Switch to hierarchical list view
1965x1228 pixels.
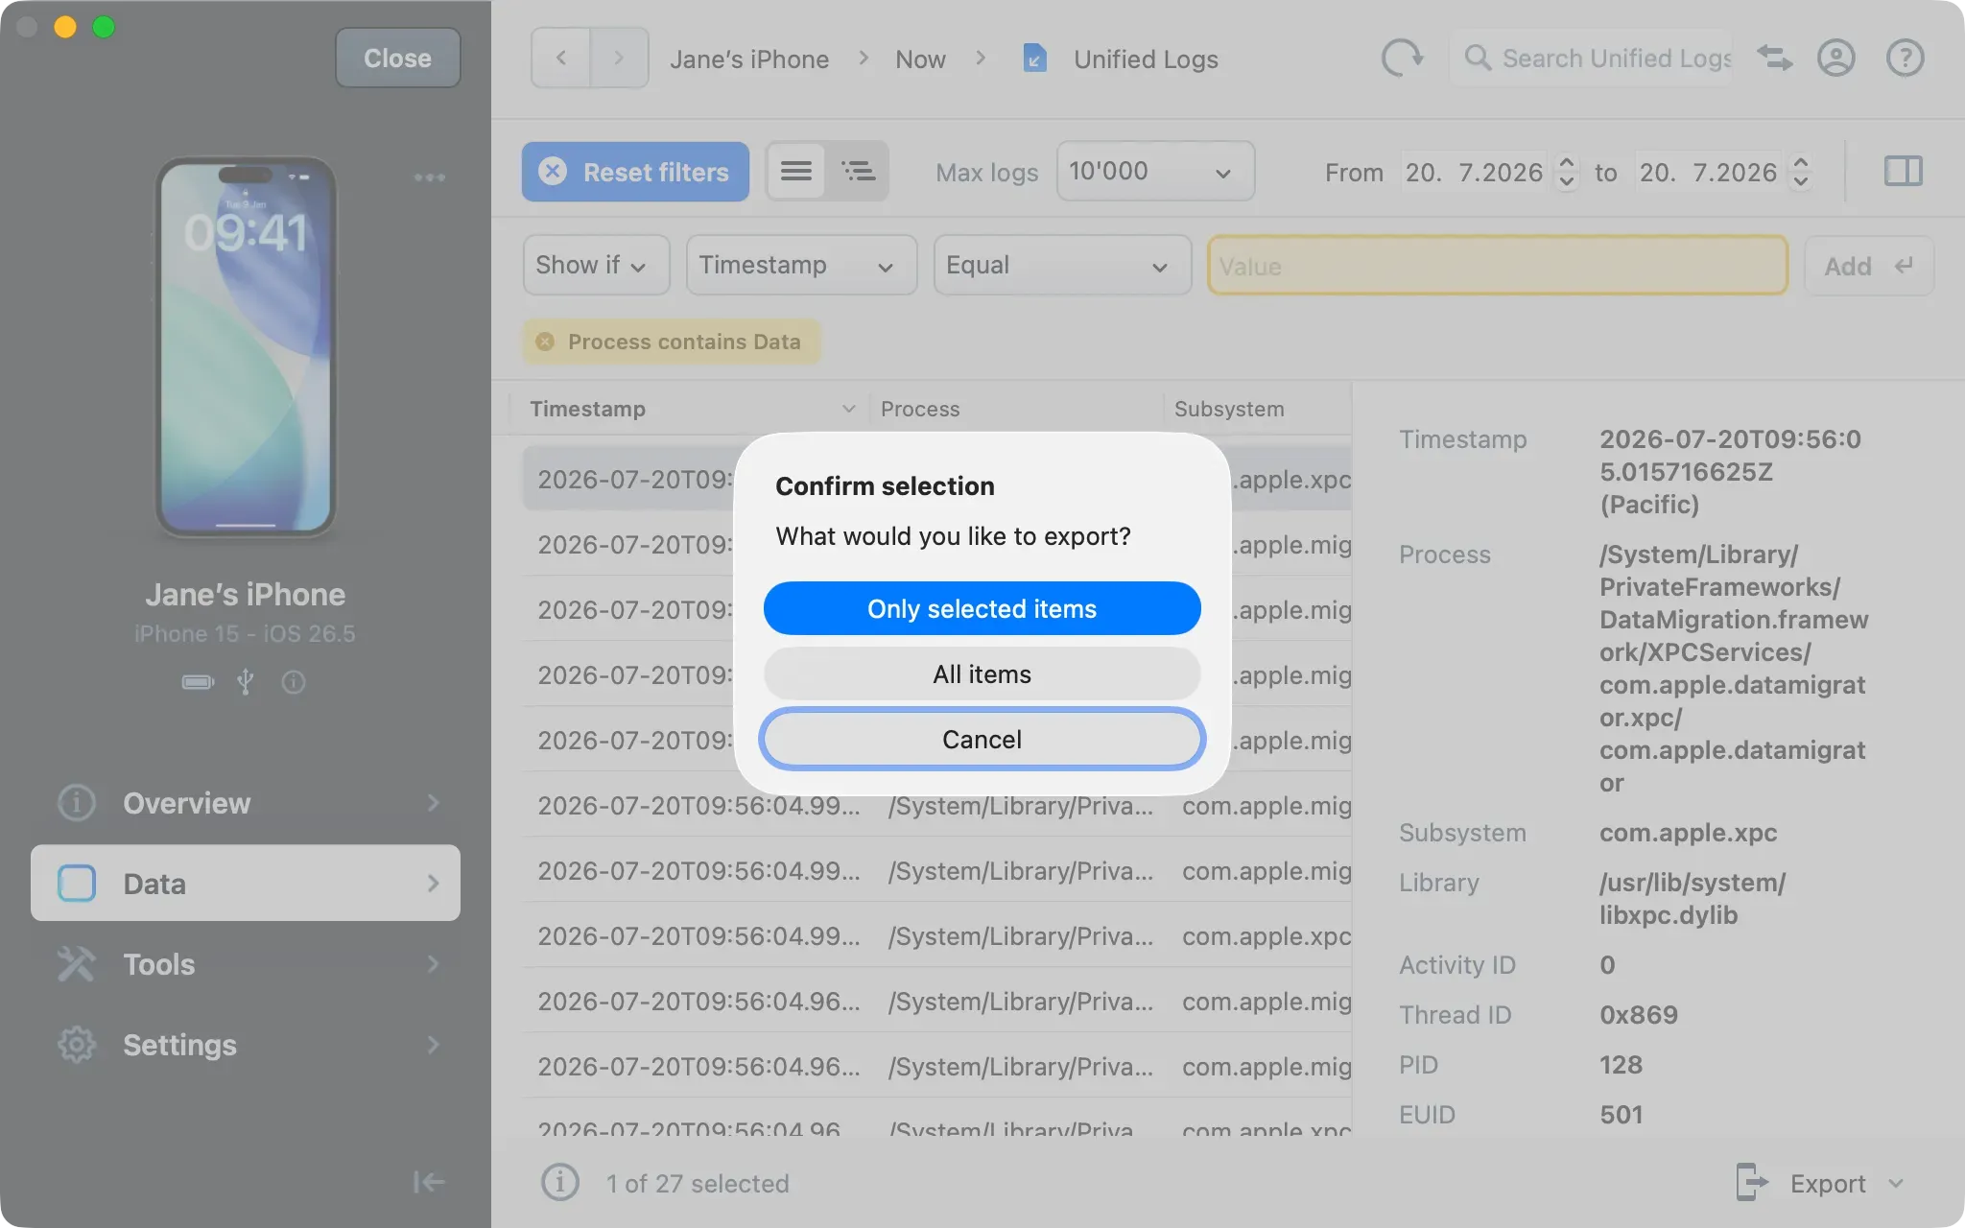point(858,172)
